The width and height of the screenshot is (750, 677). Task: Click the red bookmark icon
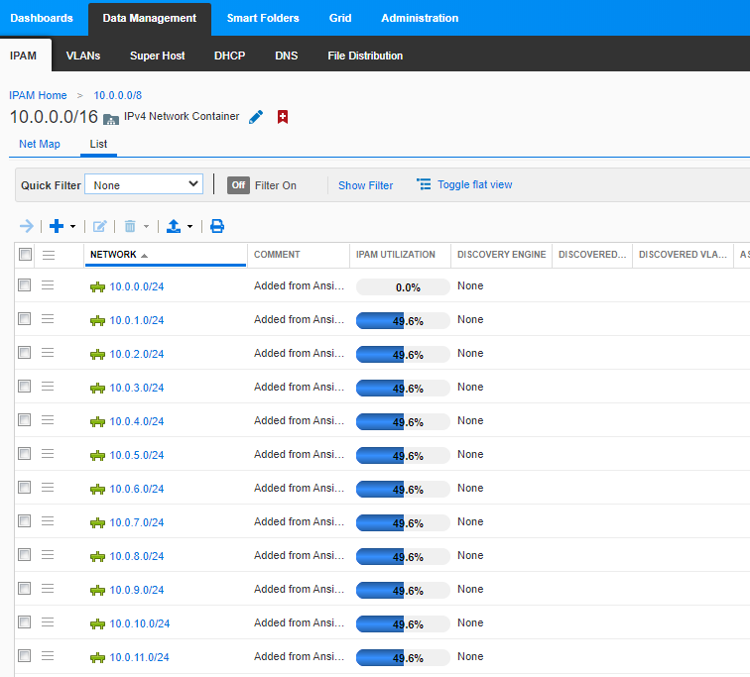[283, 117]
